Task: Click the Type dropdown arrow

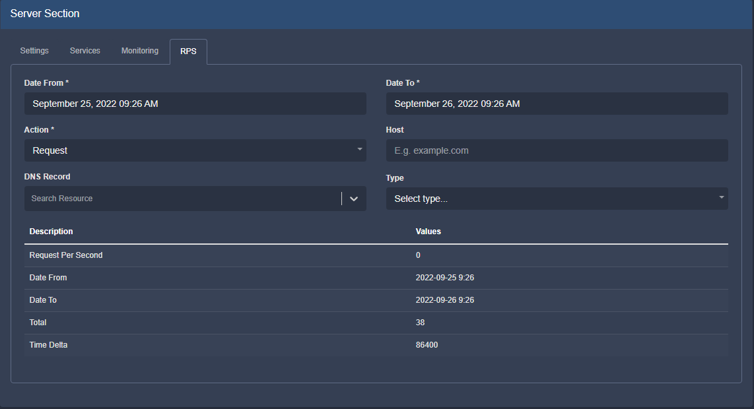Action: click(x=722, y=197)
